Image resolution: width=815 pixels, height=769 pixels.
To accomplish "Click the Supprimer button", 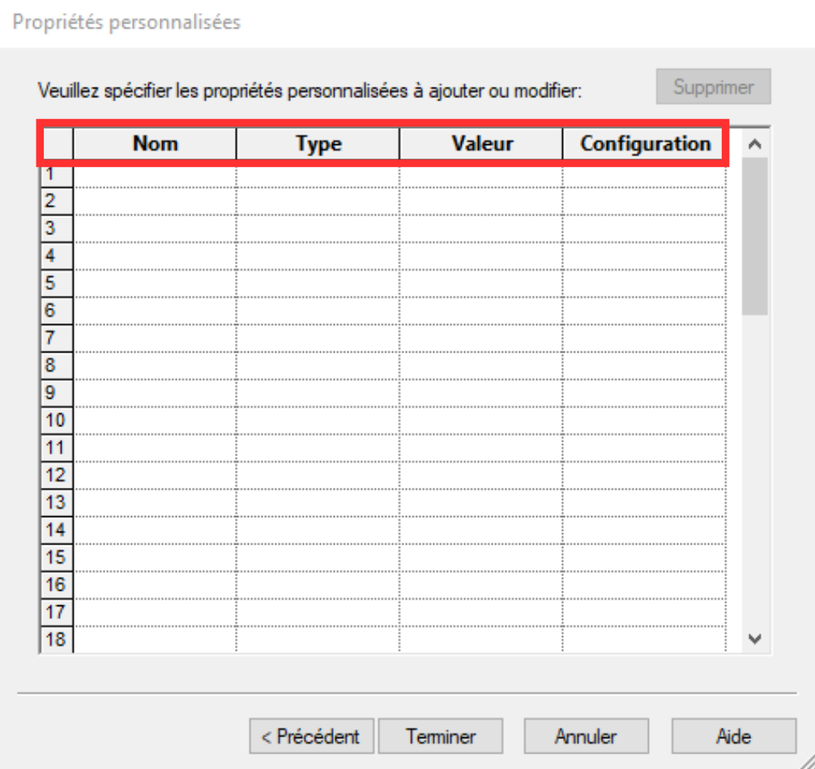I will [713, 87].
